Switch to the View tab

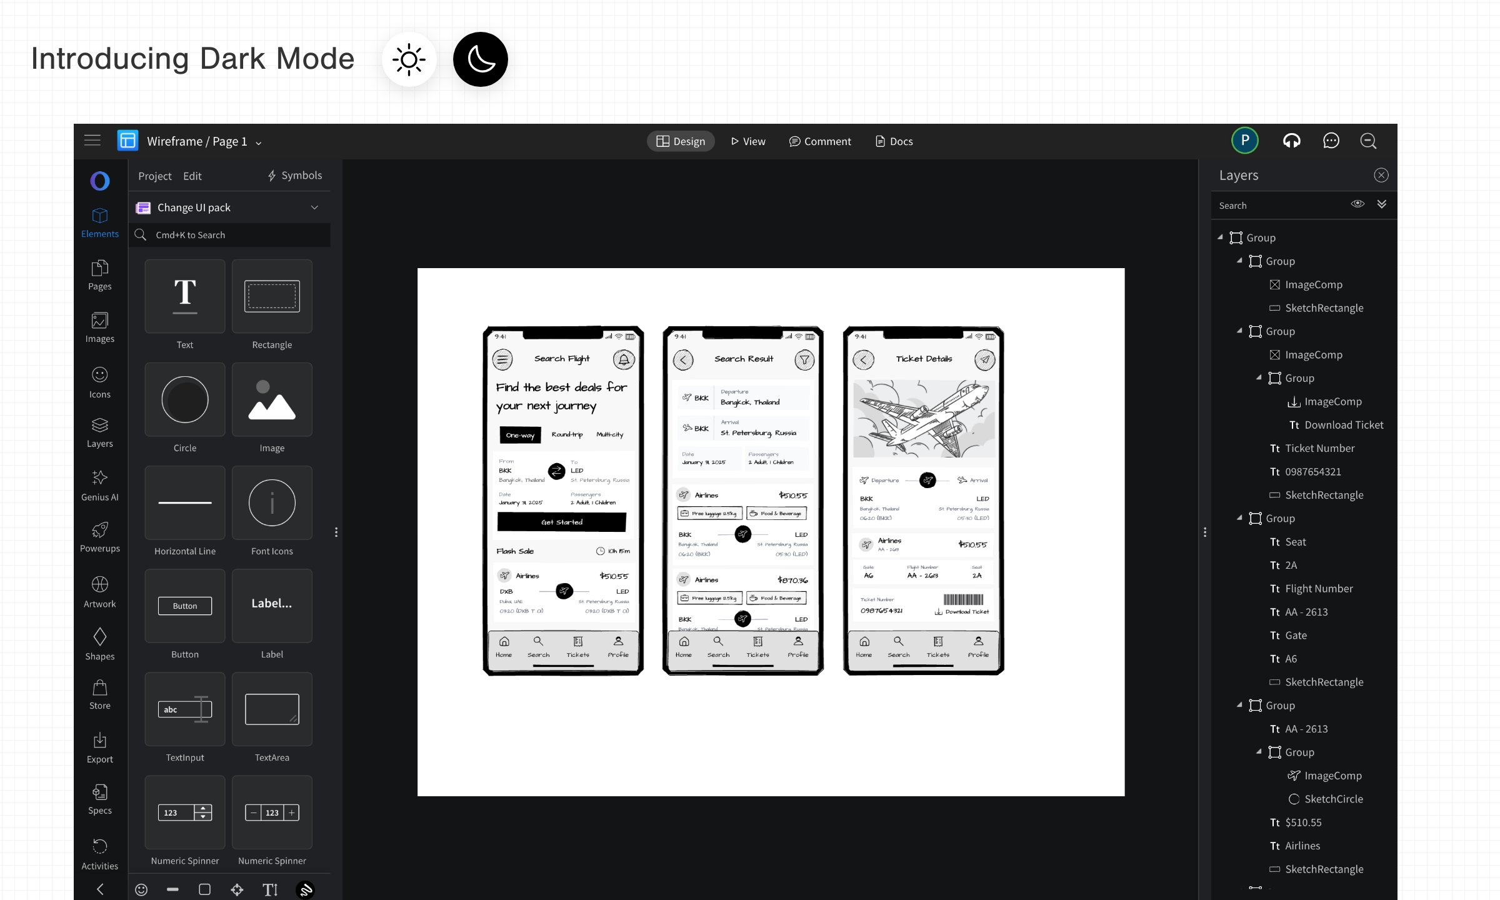click(x=748, y=141)
